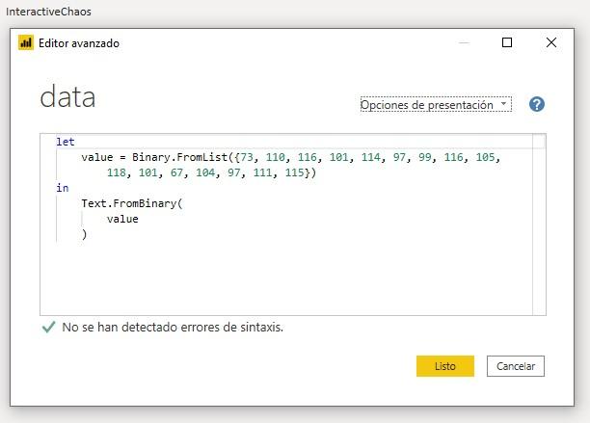Click the number 73 in the list
This screenshot has height=423, width=590.
tap(247, 157)
